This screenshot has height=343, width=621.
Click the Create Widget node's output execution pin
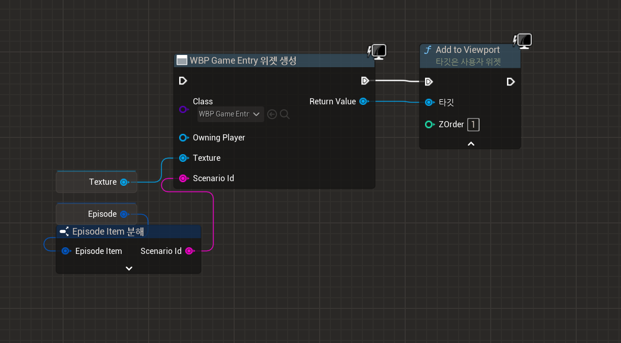click(364, 81)
